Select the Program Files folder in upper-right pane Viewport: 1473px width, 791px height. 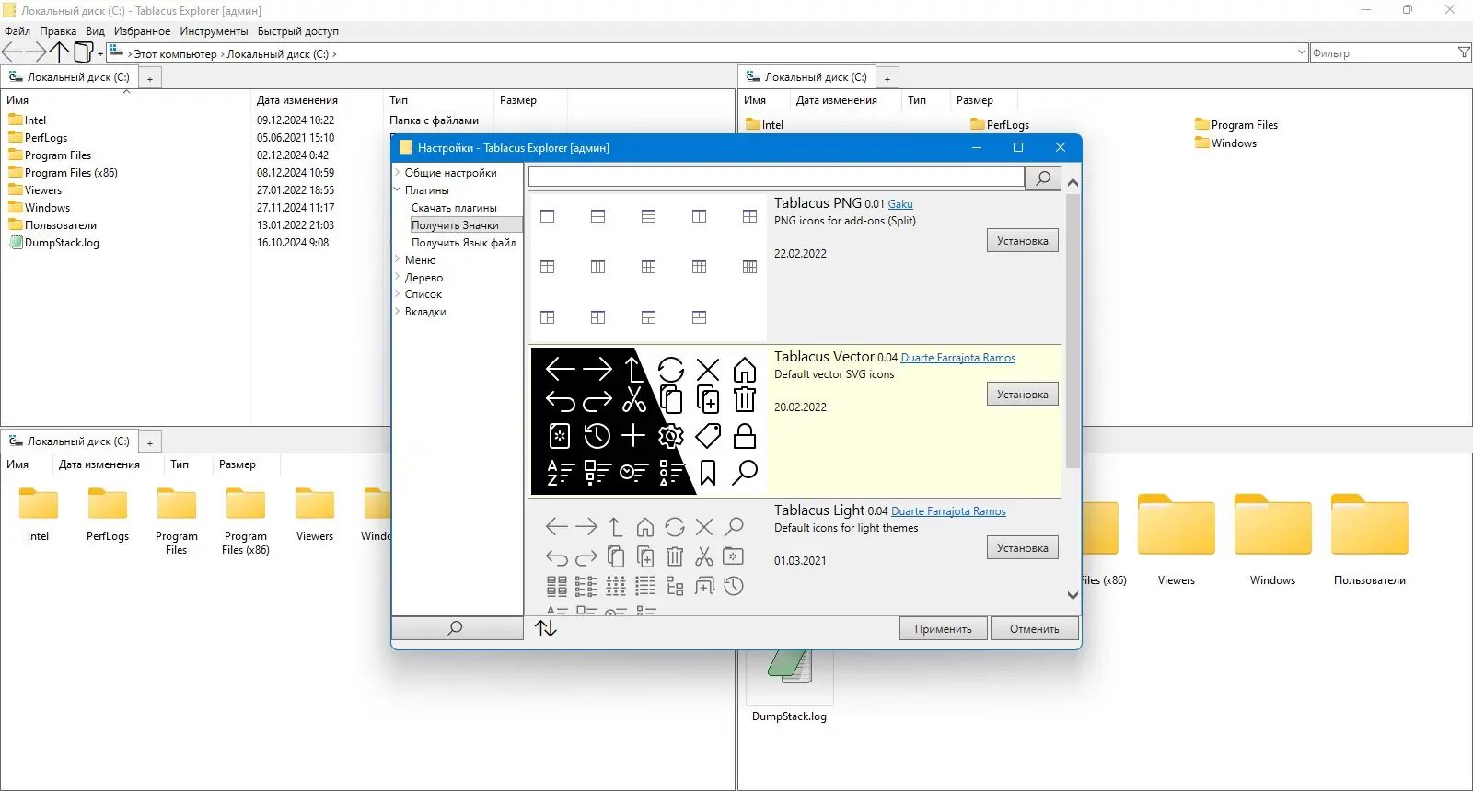[1236, 125]
